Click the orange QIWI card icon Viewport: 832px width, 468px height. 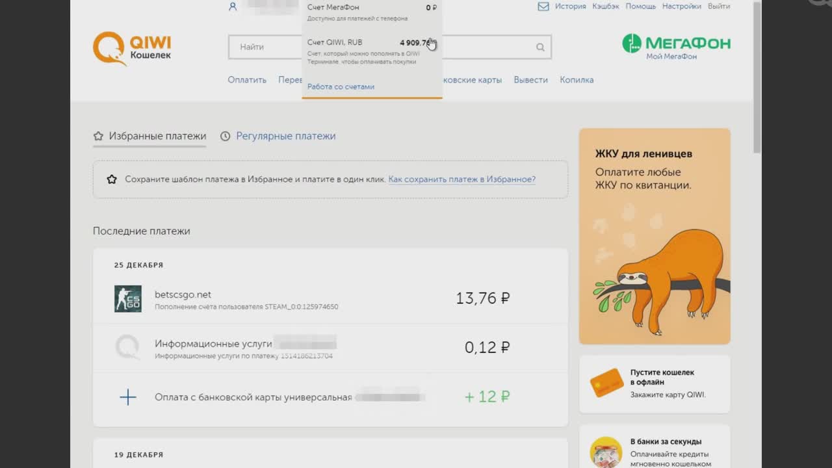(606, 383)
